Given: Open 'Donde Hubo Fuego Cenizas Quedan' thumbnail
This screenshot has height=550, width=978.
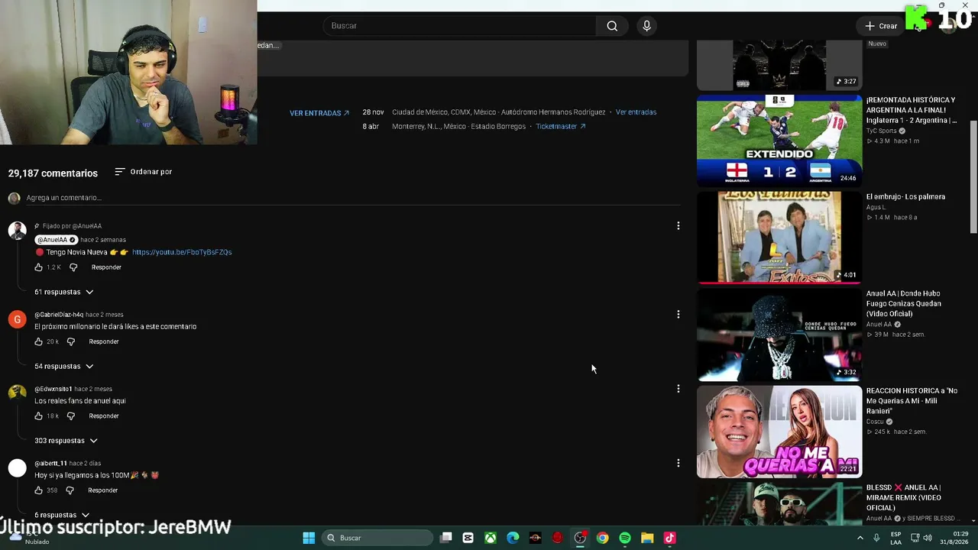Looking at the screenshot, I should (779, 334).
